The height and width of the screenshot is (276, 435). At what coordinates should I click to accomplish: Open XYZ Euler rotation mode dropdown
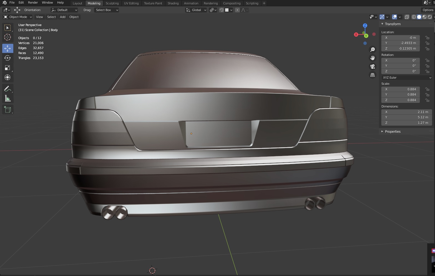point(407,78)
